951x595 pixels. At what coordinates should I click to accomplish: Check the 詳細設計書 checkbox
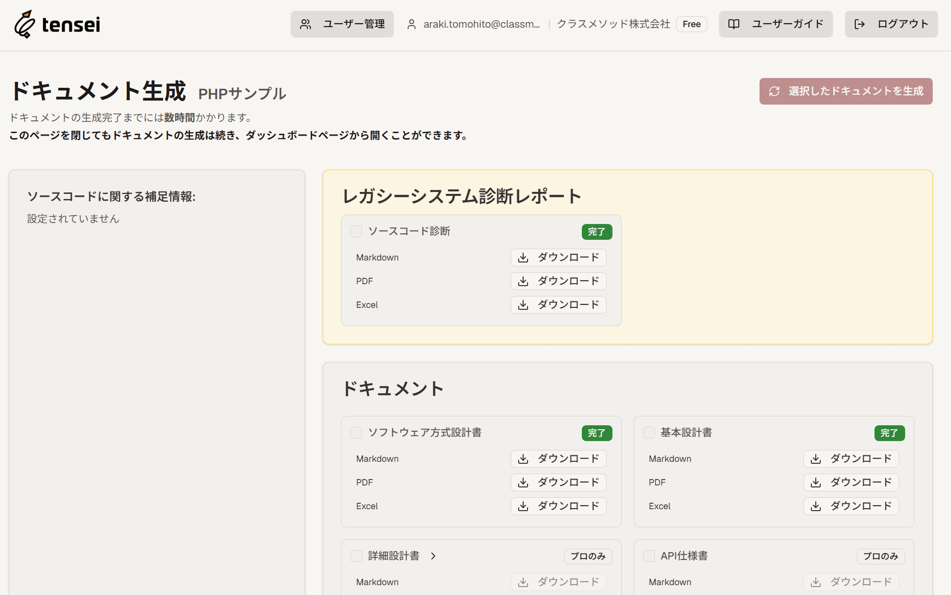(356, 556)
